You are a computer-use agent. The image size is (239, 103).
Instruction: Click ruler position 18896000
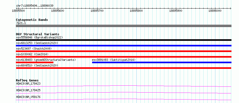click(x=215, y=11)
